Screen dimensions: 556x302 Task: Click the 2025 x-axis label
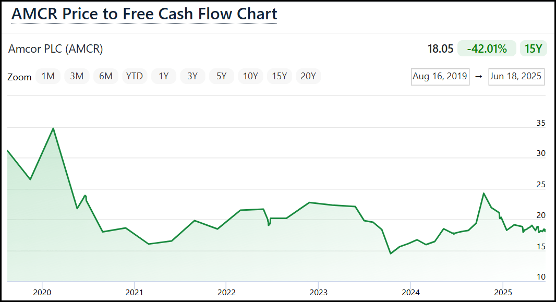[x=503, y=293]
